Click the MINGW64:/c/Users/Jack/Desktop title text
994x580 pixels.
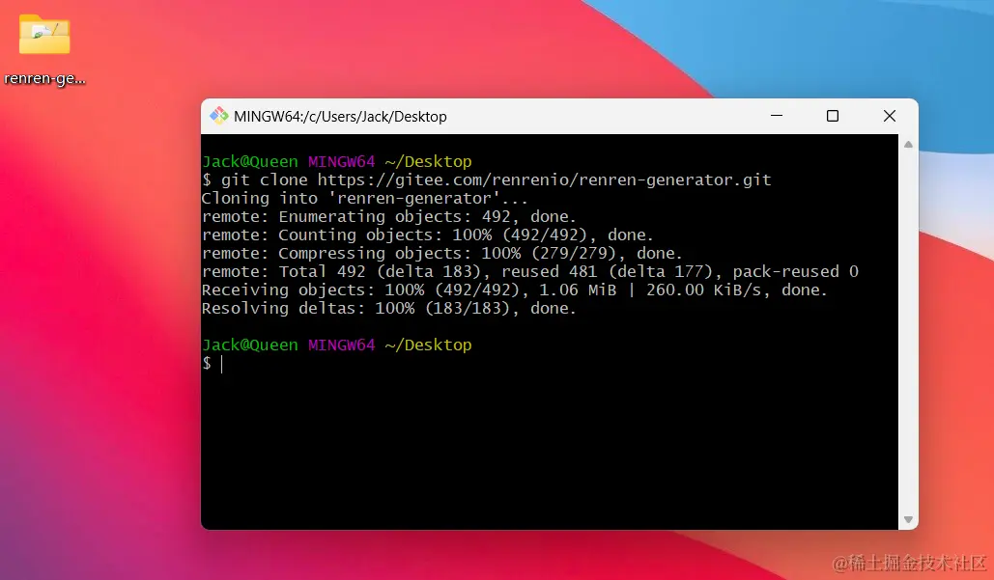(340, 117)
